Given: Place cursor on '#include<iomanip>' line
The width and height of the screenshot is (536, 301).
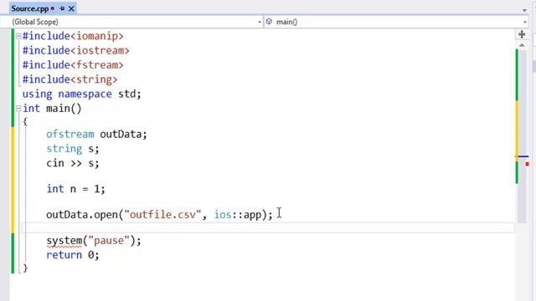Looking at the screenshot, I should [x=73, y=36].
